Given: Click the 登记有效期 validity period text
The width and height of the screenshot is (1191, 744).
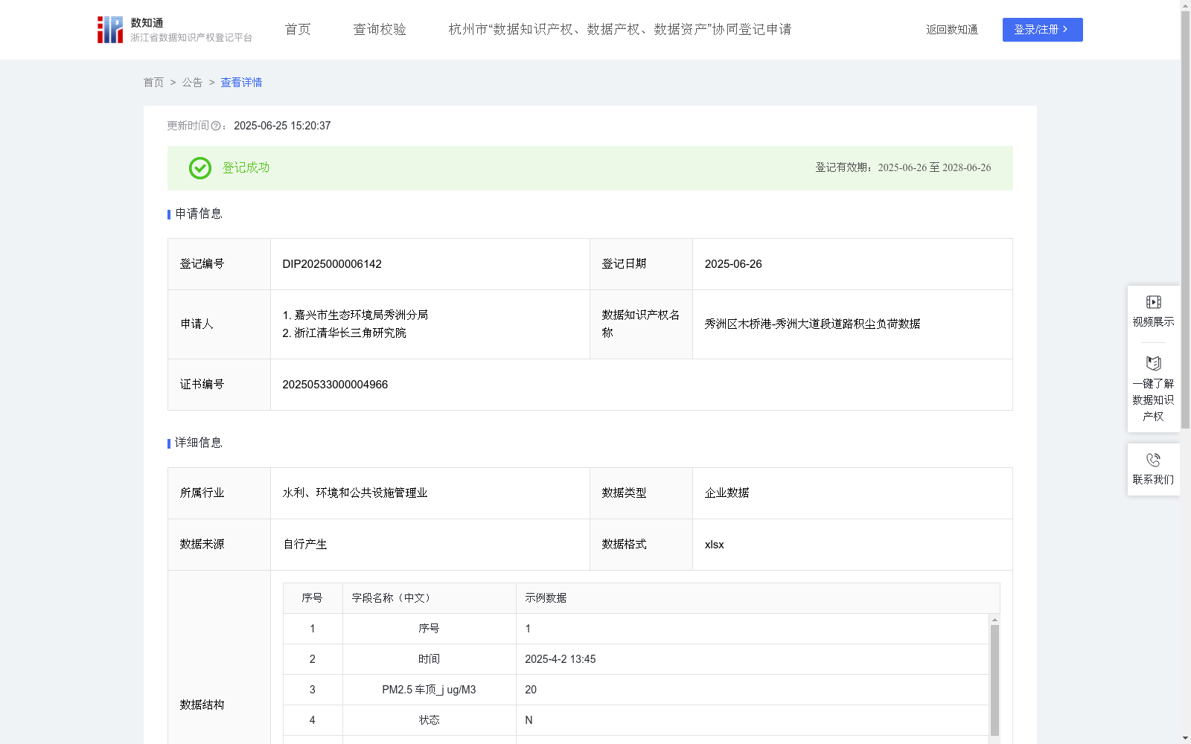Looking at the screenshot, I should tap(903, 168).
